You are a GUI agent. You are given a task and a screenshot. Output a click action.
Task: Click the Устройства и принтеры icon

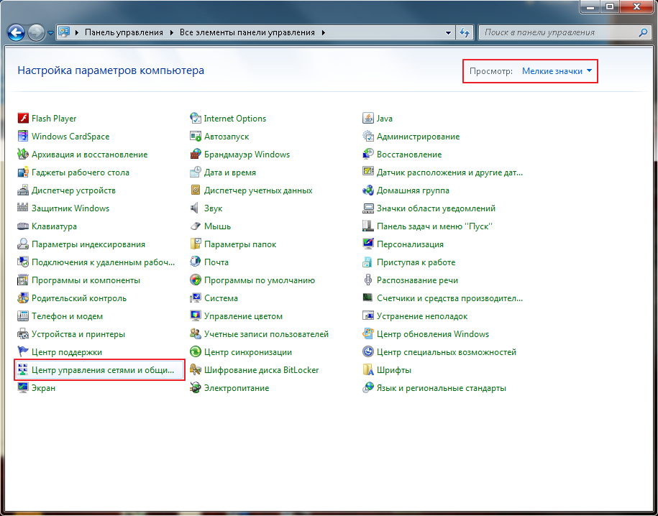(x=23, y=334)
